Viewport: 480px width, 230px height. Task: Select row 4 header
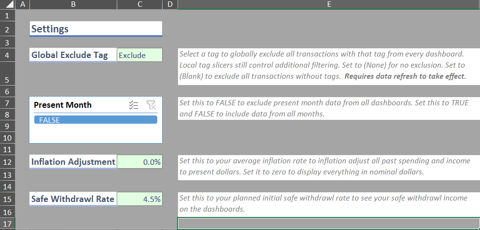7,55
